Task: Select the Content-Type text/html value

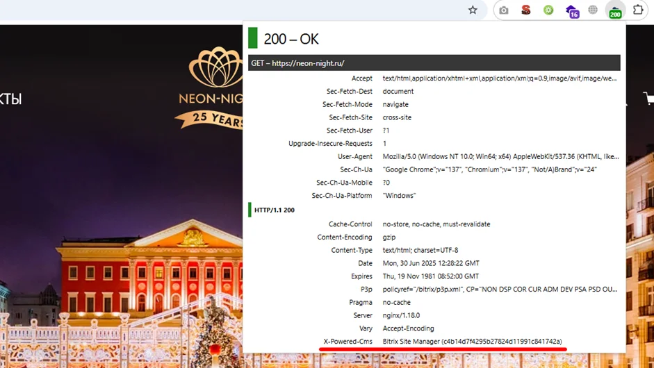Action: click(420, 250)
